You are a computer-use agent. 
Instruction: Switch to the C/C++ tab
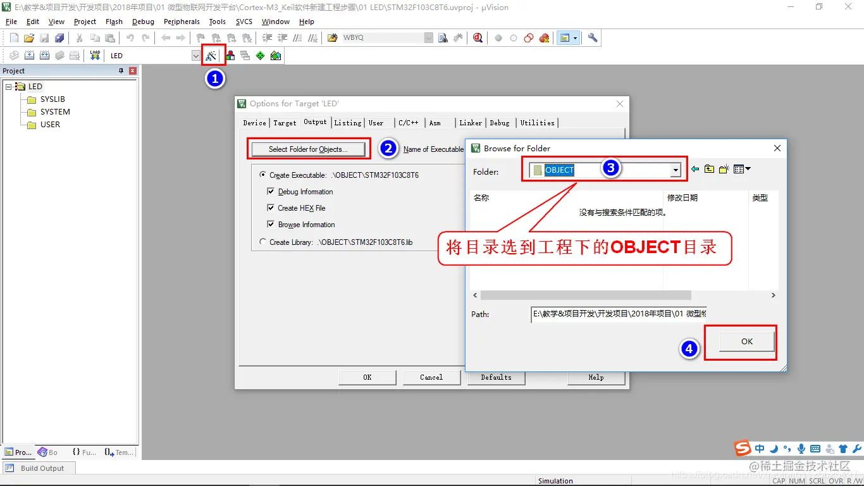(408, 123)
